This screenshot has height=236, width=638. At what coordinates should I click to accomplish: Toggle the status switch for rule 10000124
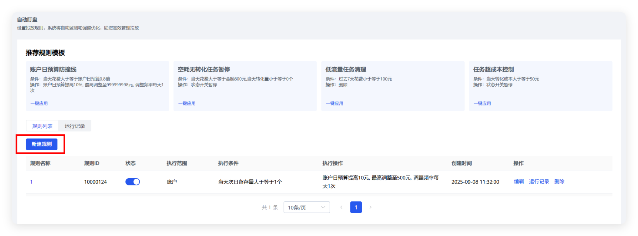coord(133,182)
